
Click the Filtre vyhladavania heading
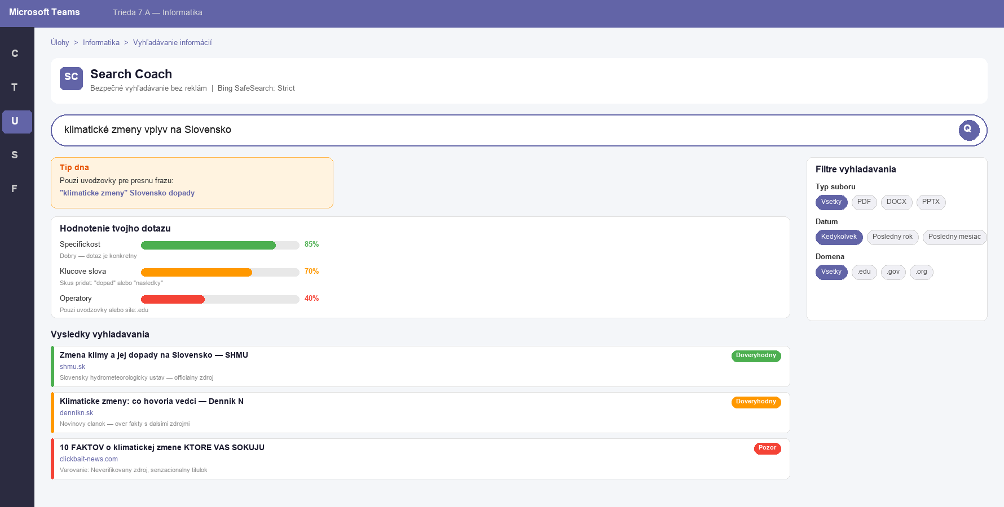(x=856, y=169)
